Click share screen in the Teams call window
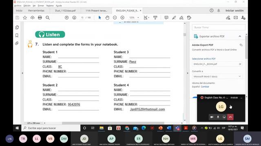Image resolution: width=261 pixels, height=146 pixels. [224, 117]
